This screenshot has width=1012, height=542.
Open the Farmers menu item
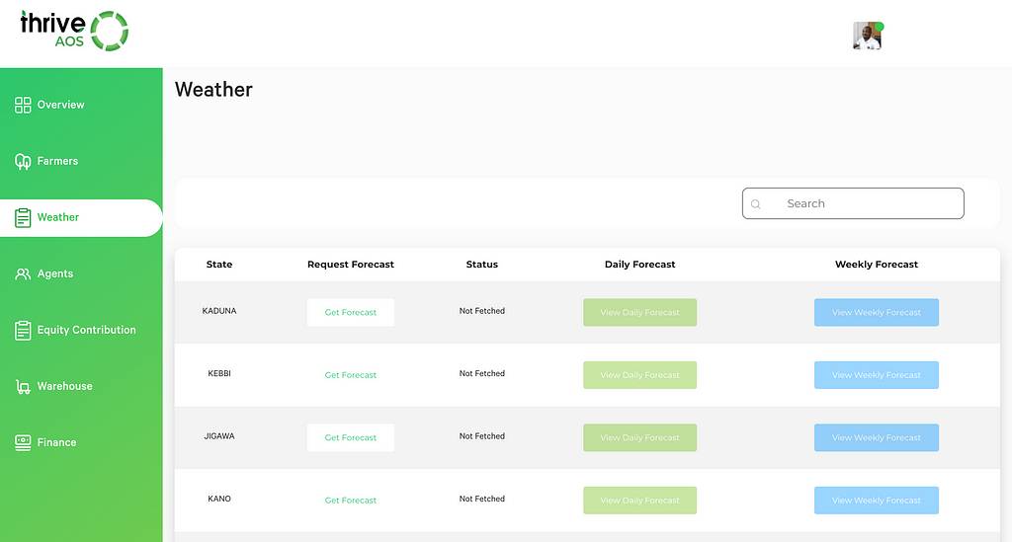click(x=57, y=161)
